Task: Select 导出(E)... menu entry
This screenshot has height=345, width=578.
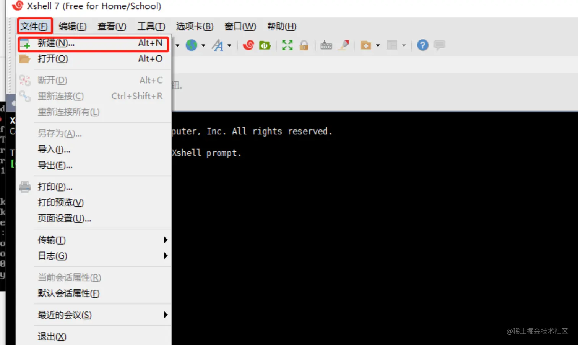Action: tap(94, 166)
